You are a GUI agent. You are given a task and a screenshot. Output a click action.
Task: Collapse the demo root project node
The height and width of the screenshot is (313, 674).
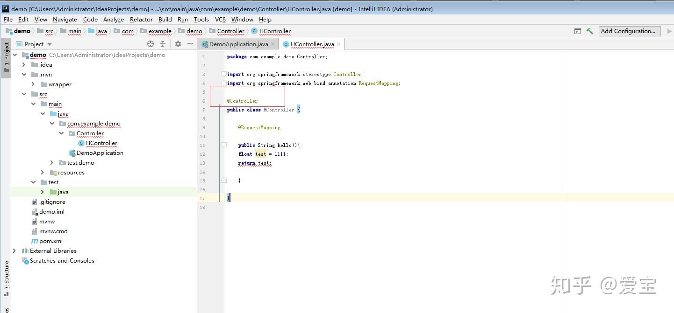(x=15, y=55)
